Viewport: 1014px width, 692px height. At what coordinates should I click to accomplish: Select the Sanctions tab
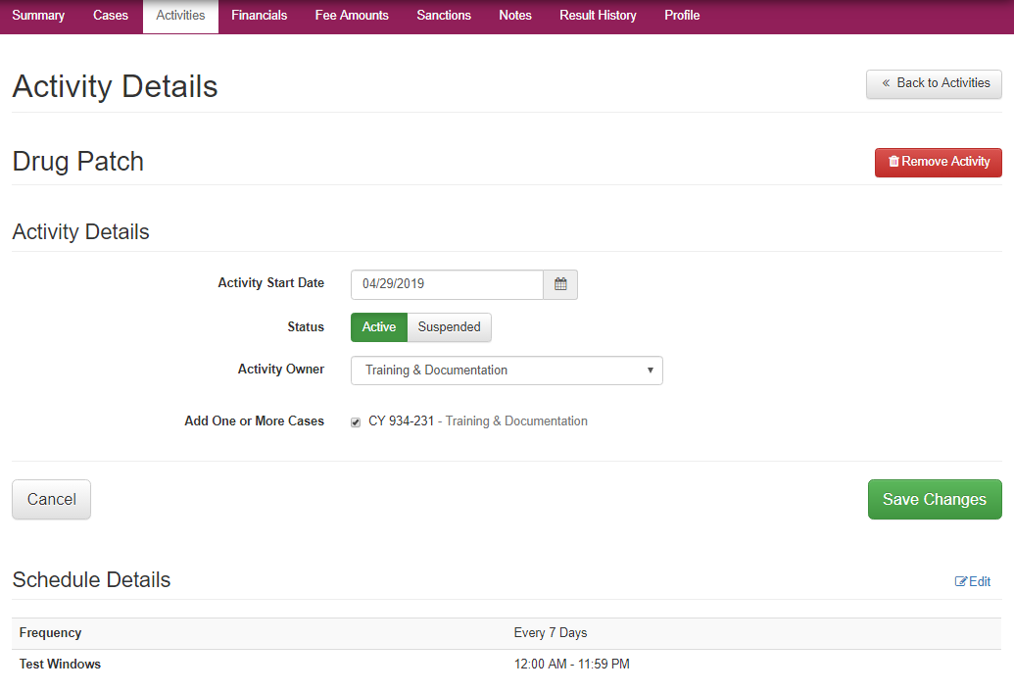tap(444, 16)
